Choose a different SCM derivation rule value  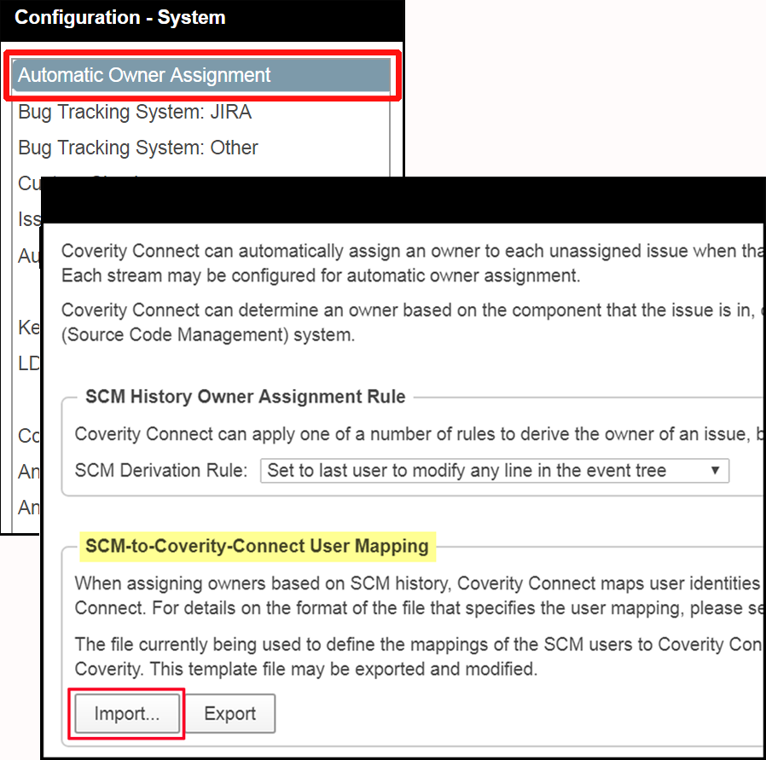[494, 470]
